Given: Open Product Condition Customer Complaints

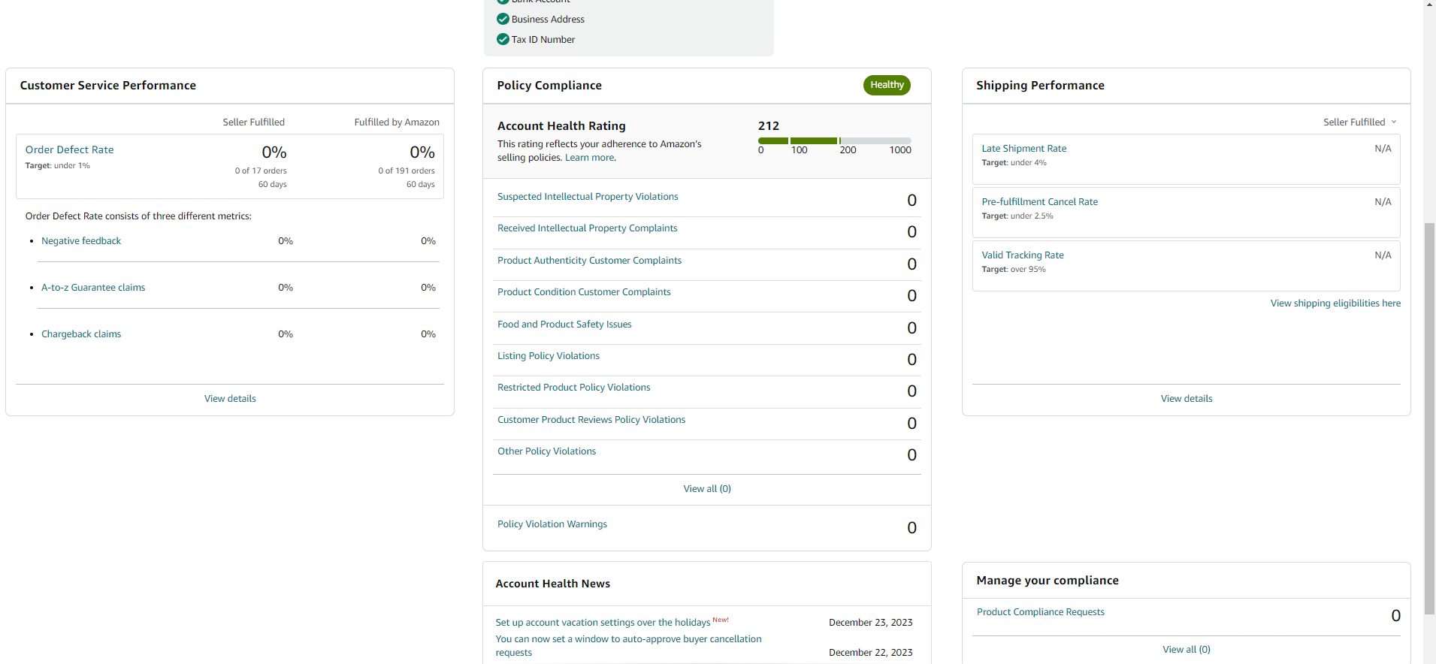Looking at the screenshot, I should [x=584, y=292].
